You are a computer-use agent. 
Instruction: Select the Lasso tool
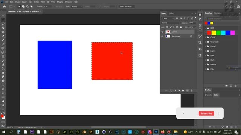coord(3,24)
